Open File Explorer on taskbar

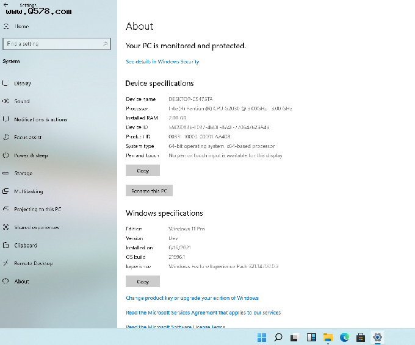(x=328, y=337)
